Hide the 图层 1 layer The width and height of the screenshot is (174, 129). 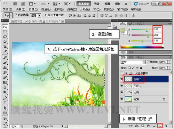pyautogui.click(x=121, y=86)
